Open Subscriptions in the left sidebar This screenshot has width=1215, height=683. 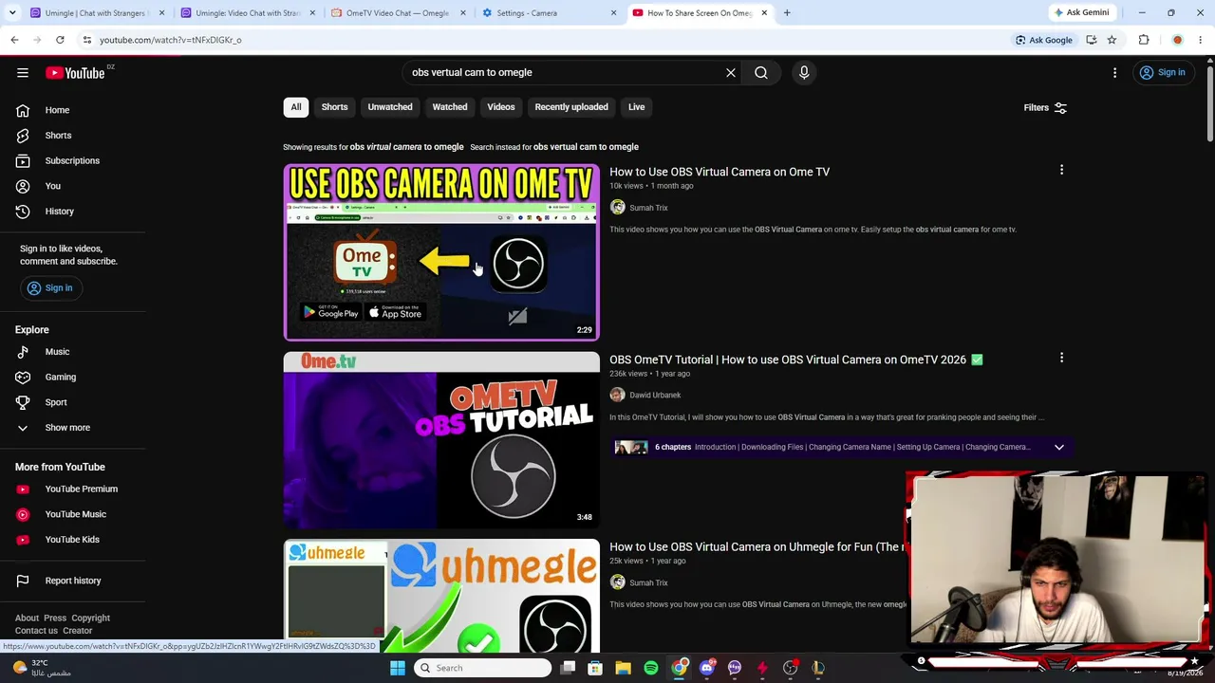pos(72,160)
